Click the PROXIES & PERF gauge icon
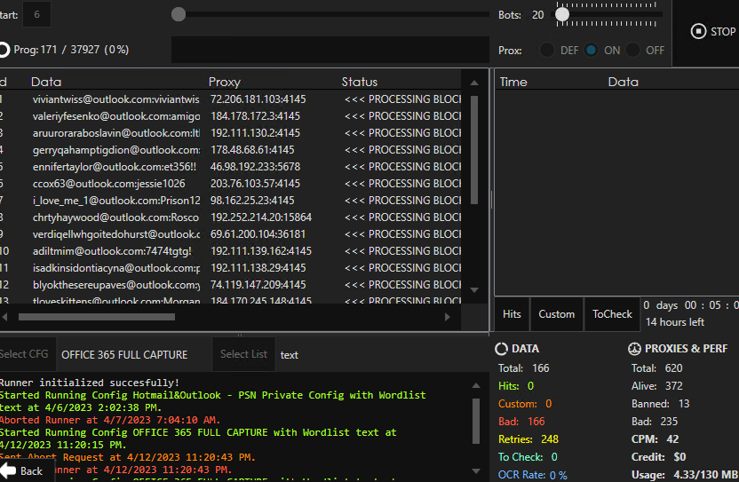Image resolution: width=739 pixels, height=482 pixels. pyautogui.click(x=635, y=349)
